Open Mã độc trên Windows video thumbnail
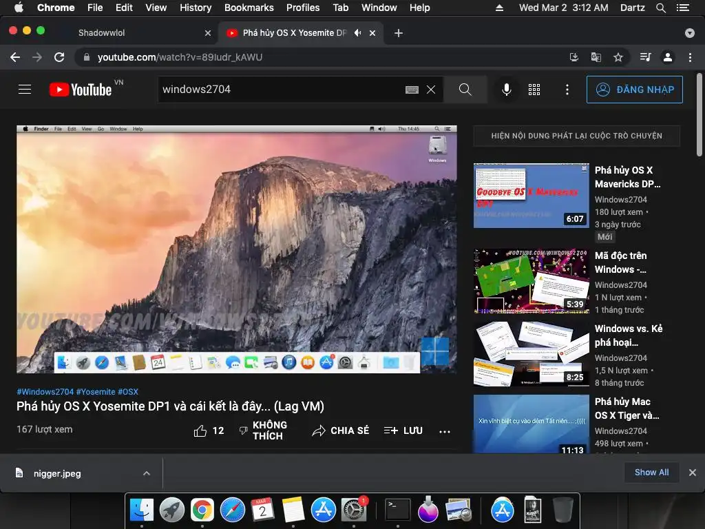Viewport: 705px width, 529px height. 531,281
